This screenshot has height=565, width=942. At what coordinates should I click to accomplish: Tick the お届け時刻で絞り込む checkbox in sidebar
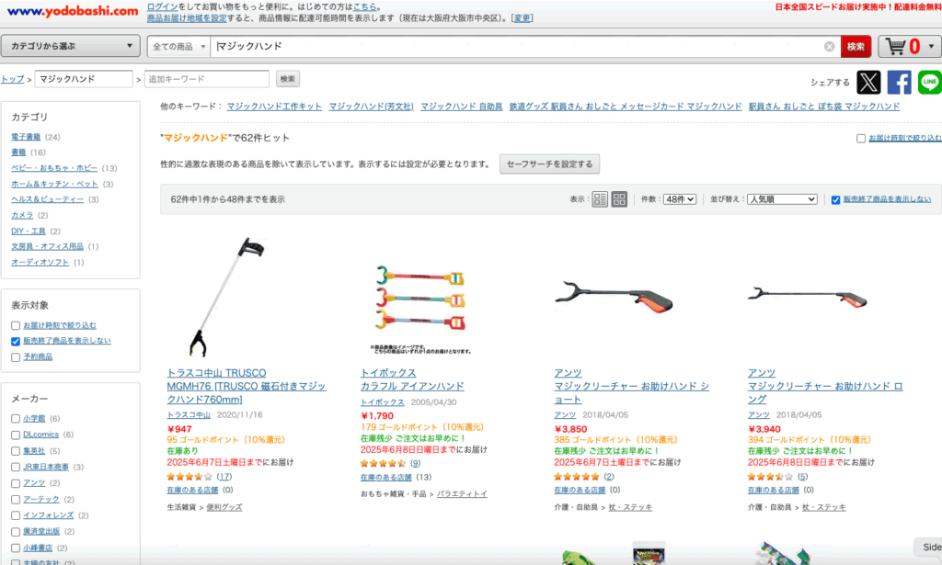[x=16, y=326]
